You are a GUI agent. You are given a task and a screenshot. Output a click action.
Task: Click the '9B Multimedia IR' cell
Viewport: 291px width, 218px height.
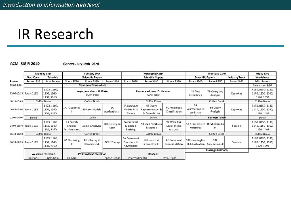(215, 126)
